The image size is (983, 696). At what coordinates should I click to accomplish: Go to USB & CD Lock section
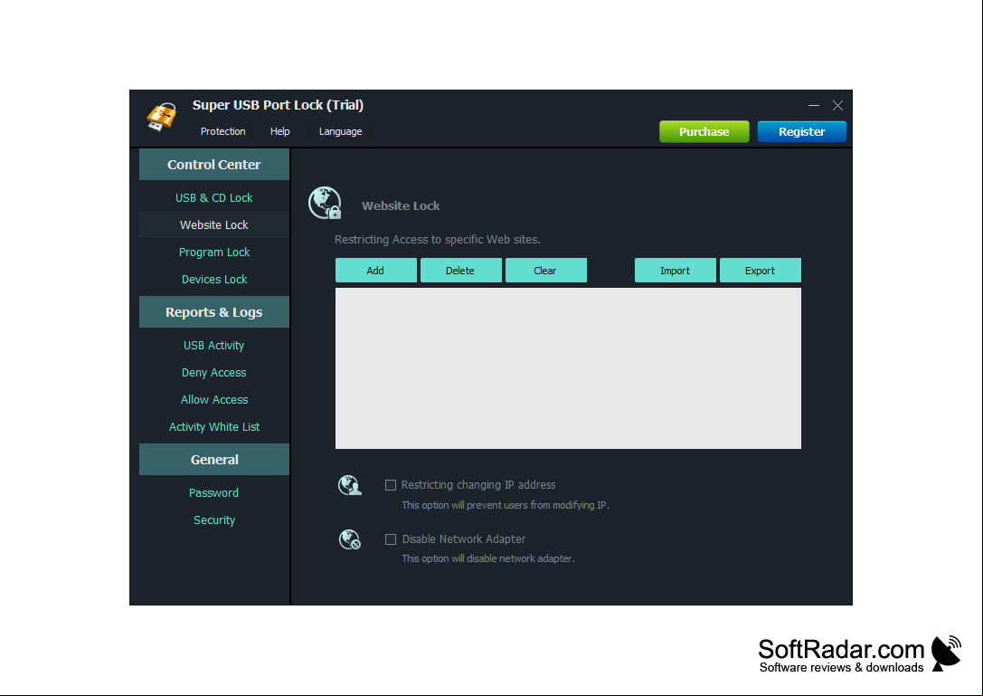[x=213, y=197]
